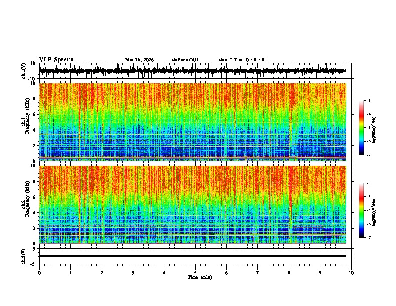The width and height of the screenshot is (396, 306).
Task: Click the "ch.1(V)" waveform axis label
Action: point(24,71)
